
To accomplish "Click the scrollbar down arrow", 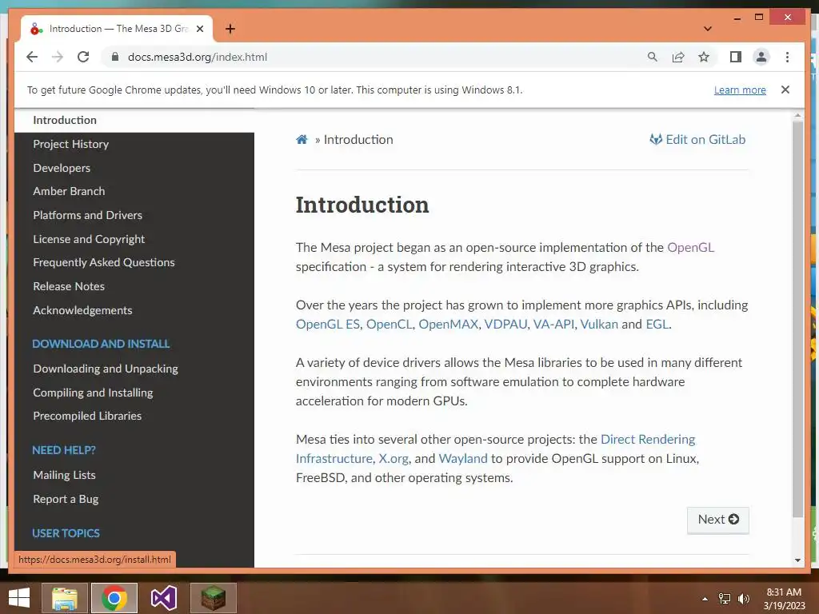I will tap(797, 560).
